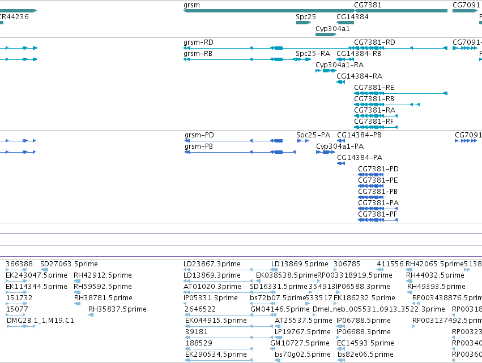482x363 pixels.
Task: Select the EK243047.5prime EST label
Action: click(36, 275)
